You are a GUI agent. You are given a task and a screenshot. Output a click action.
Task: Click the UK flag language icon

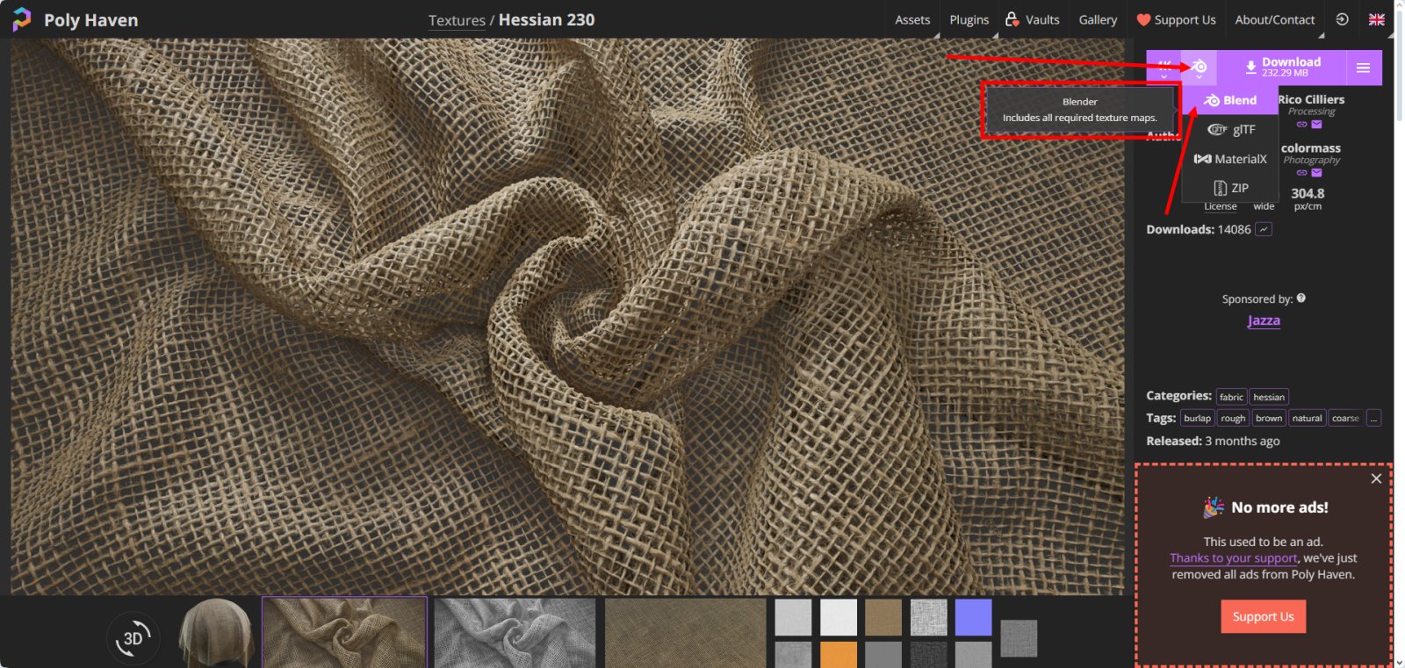click(1376, 19)
